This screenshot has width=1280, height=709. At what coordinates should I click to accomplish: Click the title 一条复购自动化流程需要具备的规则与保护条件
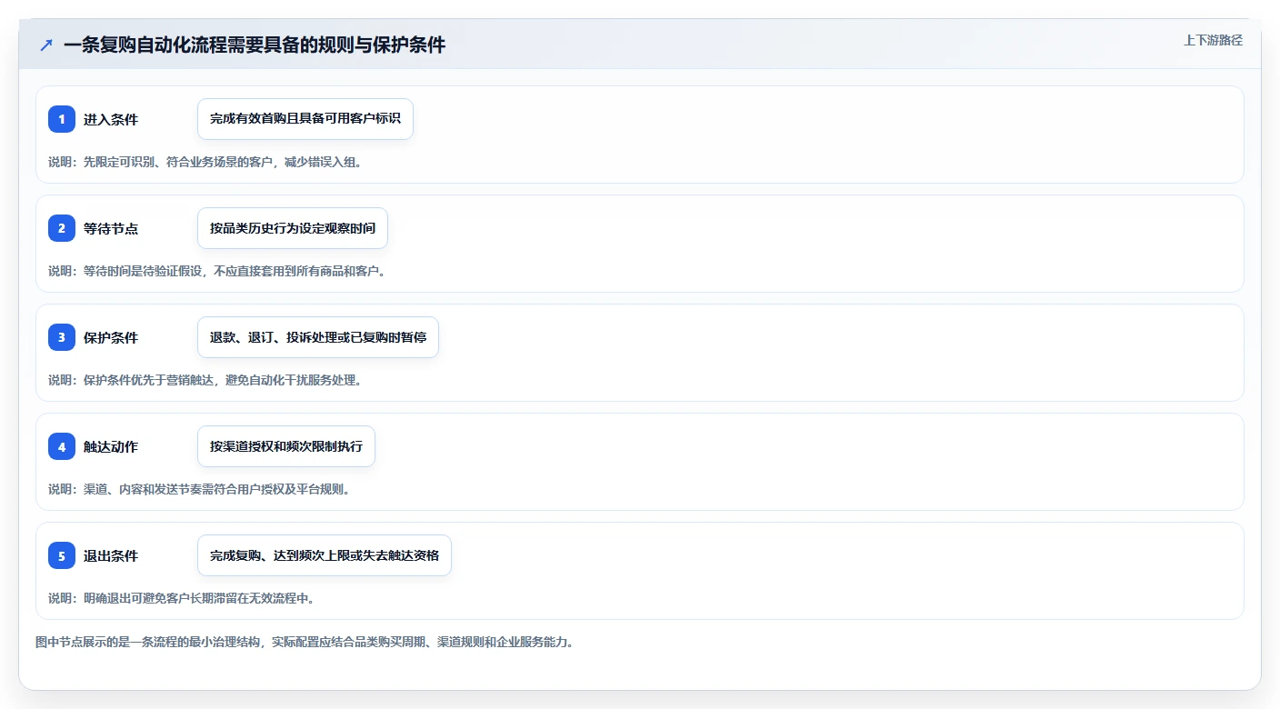[255, 45]
